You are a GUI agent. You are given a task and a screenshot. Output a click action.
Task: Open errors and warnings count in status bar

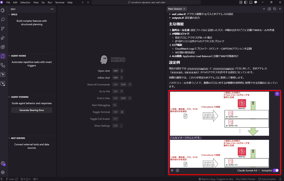(x=25, y=179)
